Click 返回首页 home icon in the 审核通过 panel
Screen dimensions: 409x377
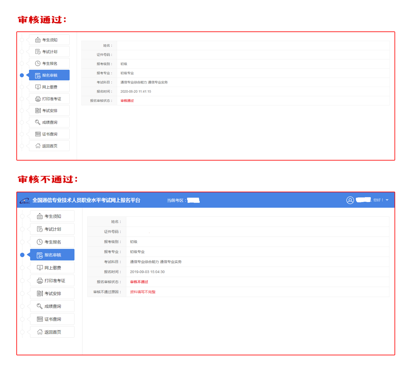[x=38, y=146]
